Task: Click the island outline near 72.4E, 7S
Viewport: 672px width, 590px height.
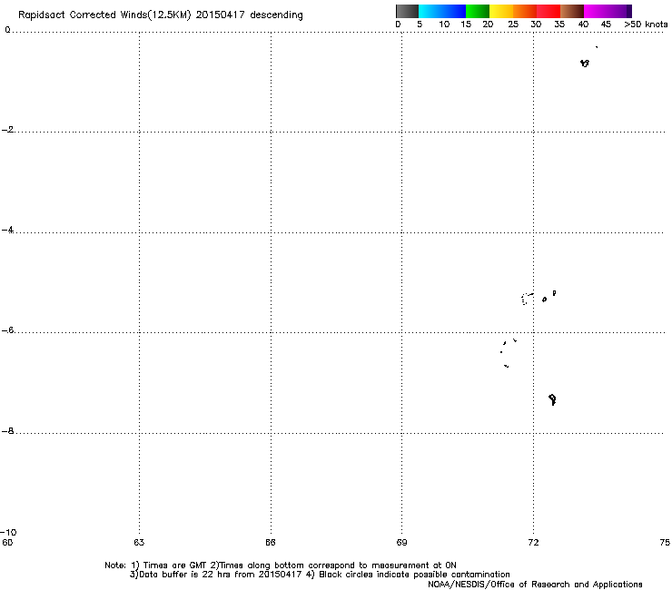Action: [x=552, y=399]
